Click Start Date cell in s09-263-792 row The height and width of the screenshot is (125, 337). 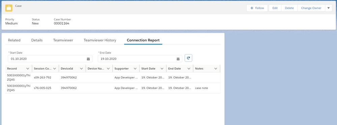point(153,77)
